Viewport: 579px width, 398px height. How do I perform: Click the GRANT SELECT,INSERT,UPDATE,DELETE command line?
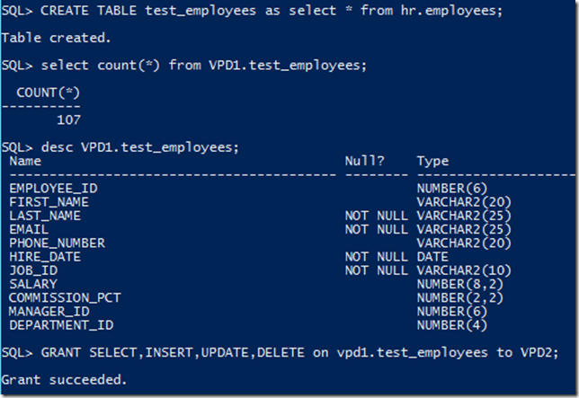pyautogui.click(x=280, y=353)
